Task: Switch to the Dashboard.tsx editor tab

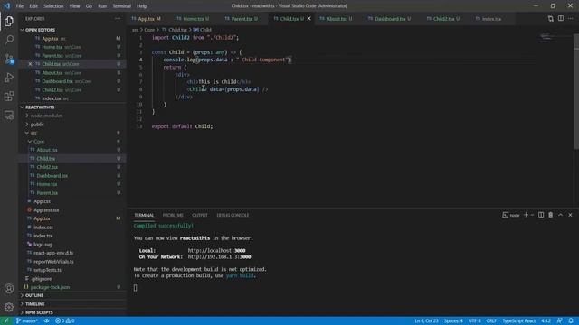Action: tap(390, 18)
